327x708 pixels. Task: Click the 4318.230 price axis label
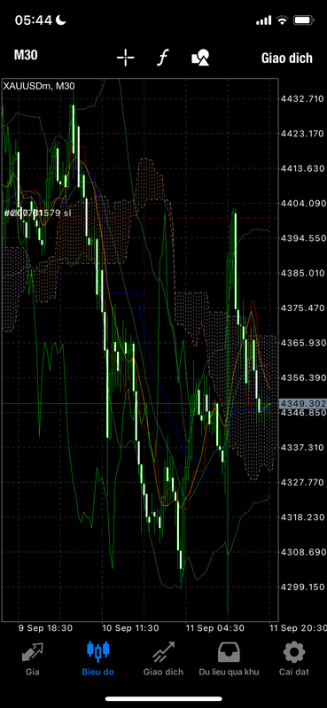[302, 517]
